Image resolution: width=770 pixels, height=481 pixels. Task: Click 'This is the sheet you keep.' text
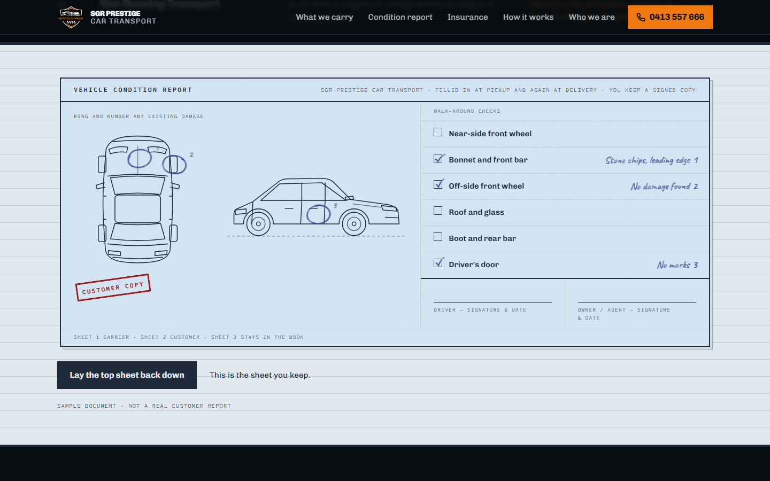point(260,375)
